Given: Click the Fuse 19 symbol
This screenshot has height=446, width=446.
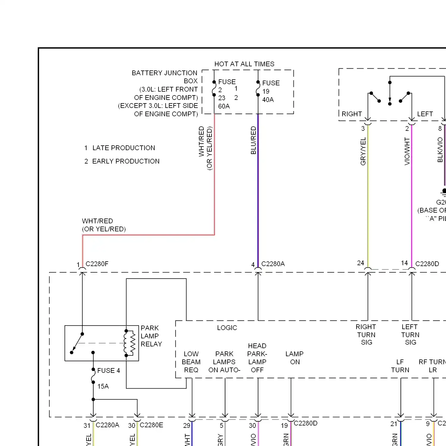Looking at the screenshot, I should point(258,89).
